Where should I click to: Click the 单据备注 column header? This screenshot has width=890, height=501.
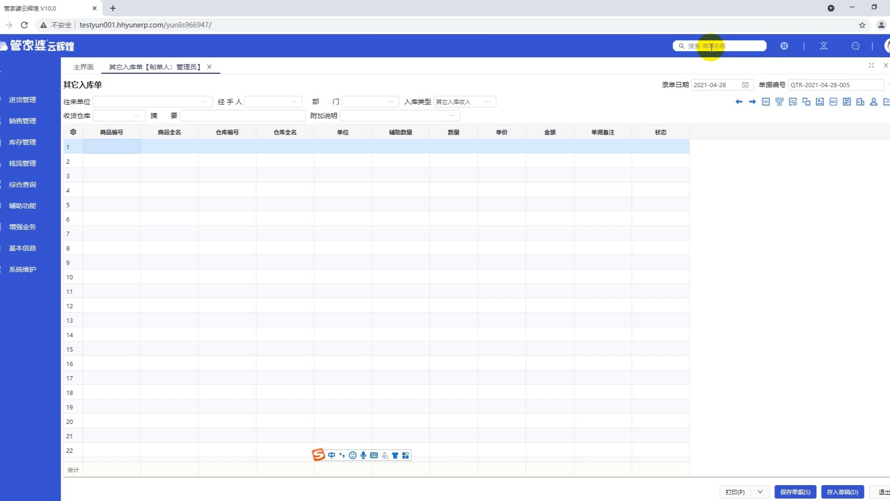pos(603,132)
